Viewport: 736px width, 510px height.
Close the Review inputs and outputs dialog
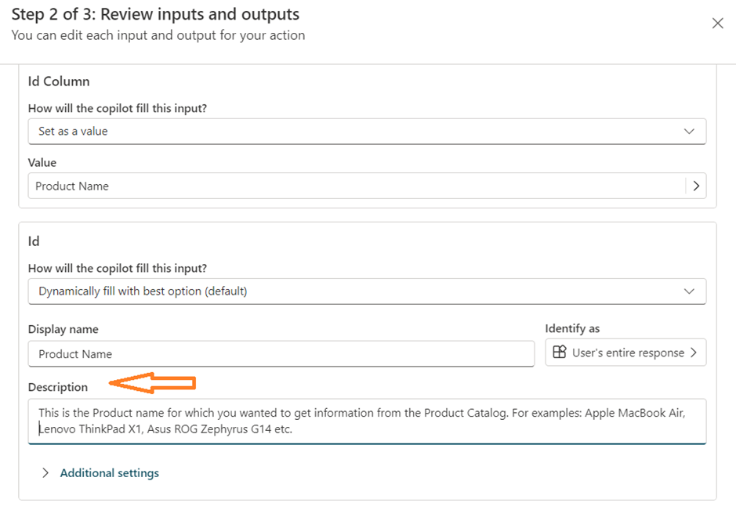point(717,24)
